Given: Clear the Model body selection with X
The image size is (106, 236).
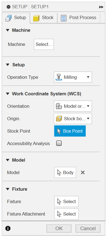Looking at the screenshot, I should click(x=83, y=172).
